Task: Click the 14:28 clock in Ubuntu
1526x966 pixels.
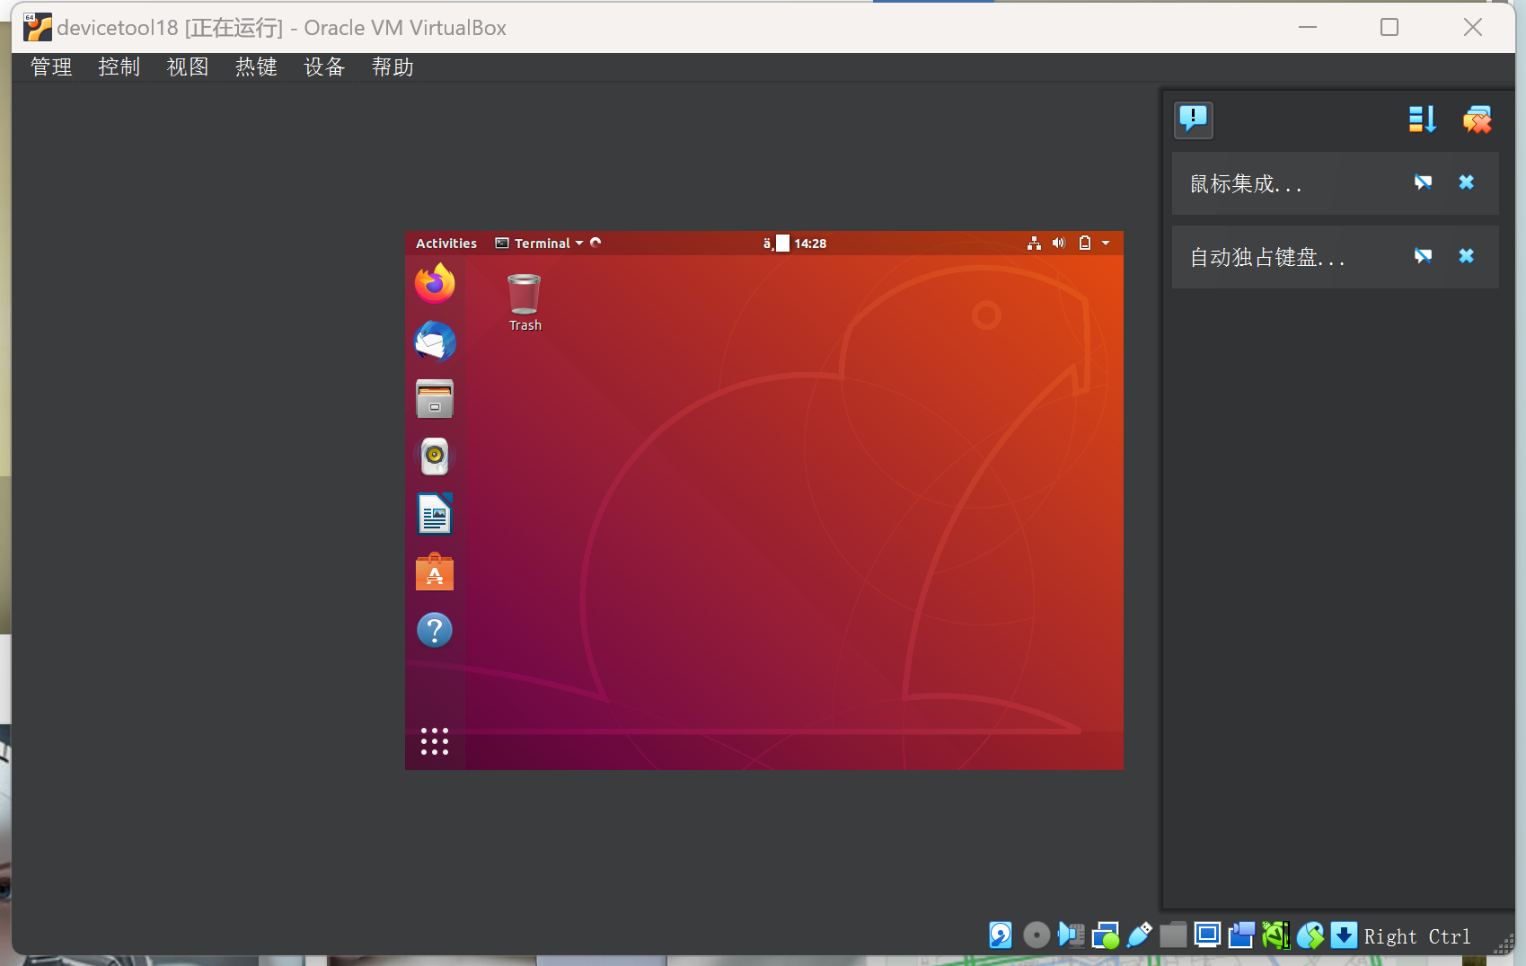Action: pyautogui.click(x=810, y=244)
